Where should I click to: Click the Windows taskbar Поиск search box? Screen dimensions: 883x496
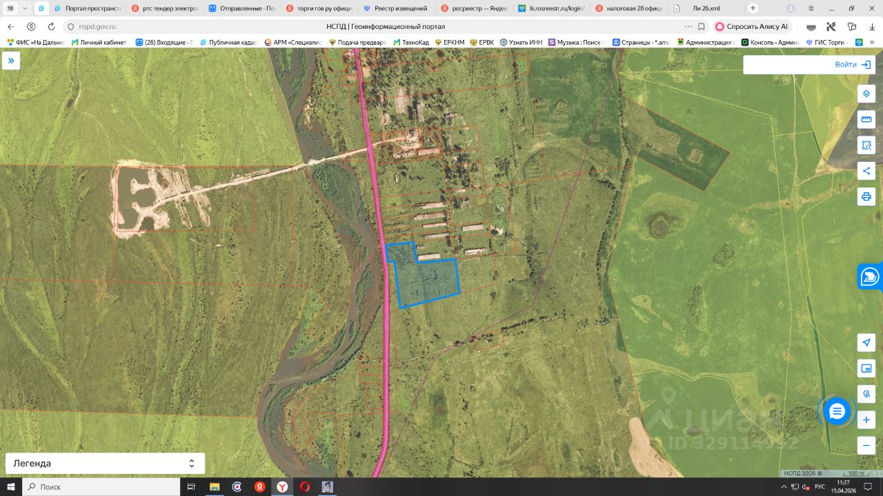(x=101, y=486)
